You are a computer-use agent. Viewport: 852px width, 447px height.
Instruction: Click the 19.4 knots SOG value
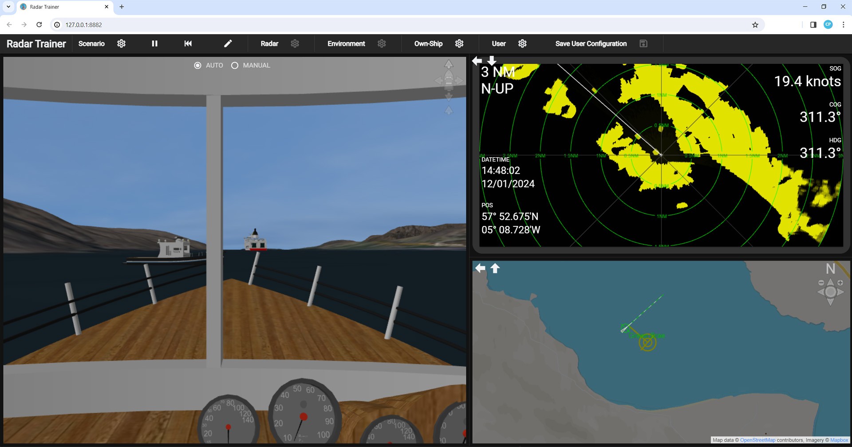pos(807,81)
